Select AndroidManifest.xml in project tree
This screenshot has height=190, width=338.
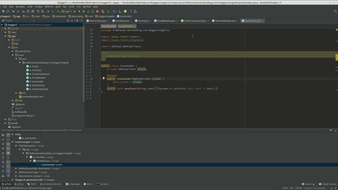tap(33, 97)
